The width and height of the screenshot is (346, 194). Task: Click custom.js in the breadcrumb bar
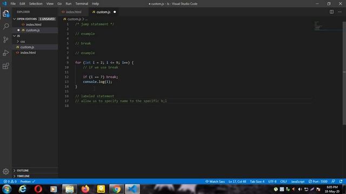[74, 19]
